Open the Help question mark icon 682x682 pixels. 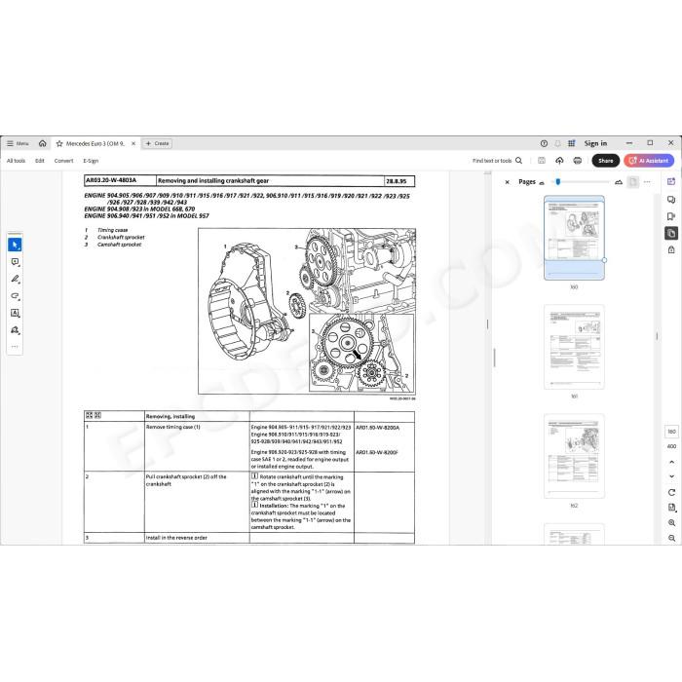coord(544,143)
